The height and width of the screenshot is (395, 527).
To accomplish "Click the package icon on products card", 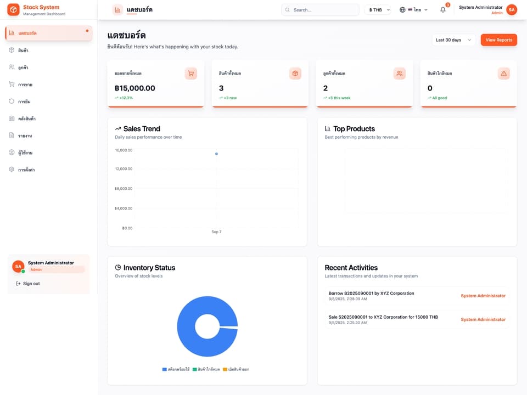I will pyautogui.click(x=295, y=74).
